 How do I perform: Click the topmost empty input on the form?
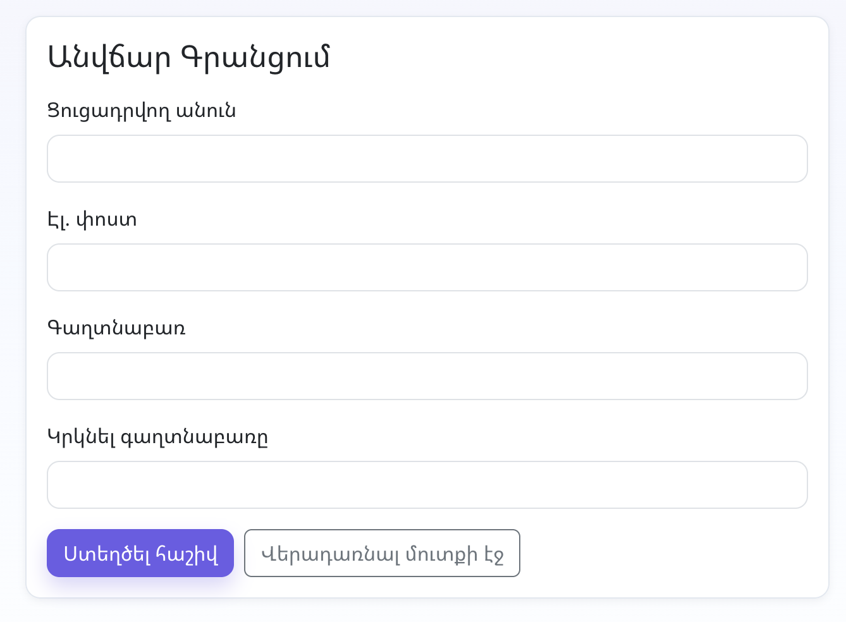point(427,159)
